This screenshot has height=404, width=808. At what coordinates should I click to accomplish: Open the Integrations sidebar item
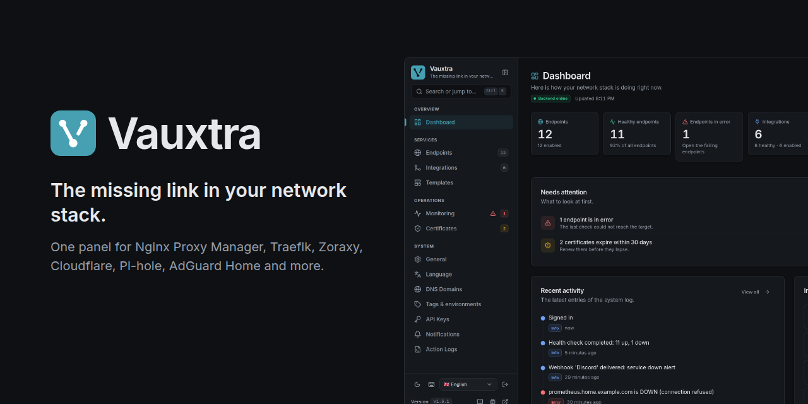[x=461, y=168]
